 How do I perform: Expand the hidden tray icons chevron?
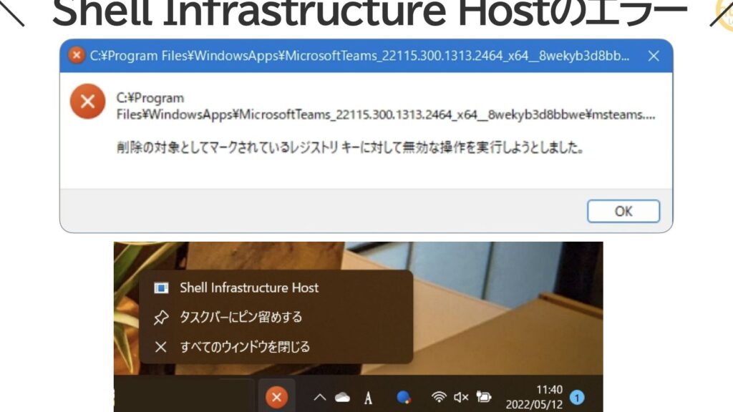320,398
